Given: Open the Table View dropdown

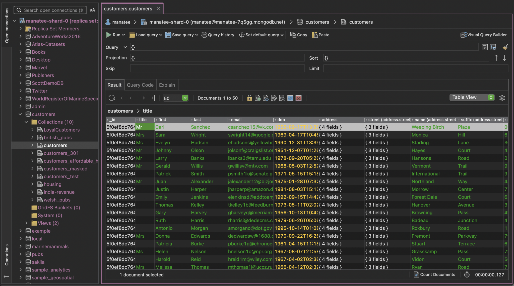Looking at the screenshot, I should 472,98.
